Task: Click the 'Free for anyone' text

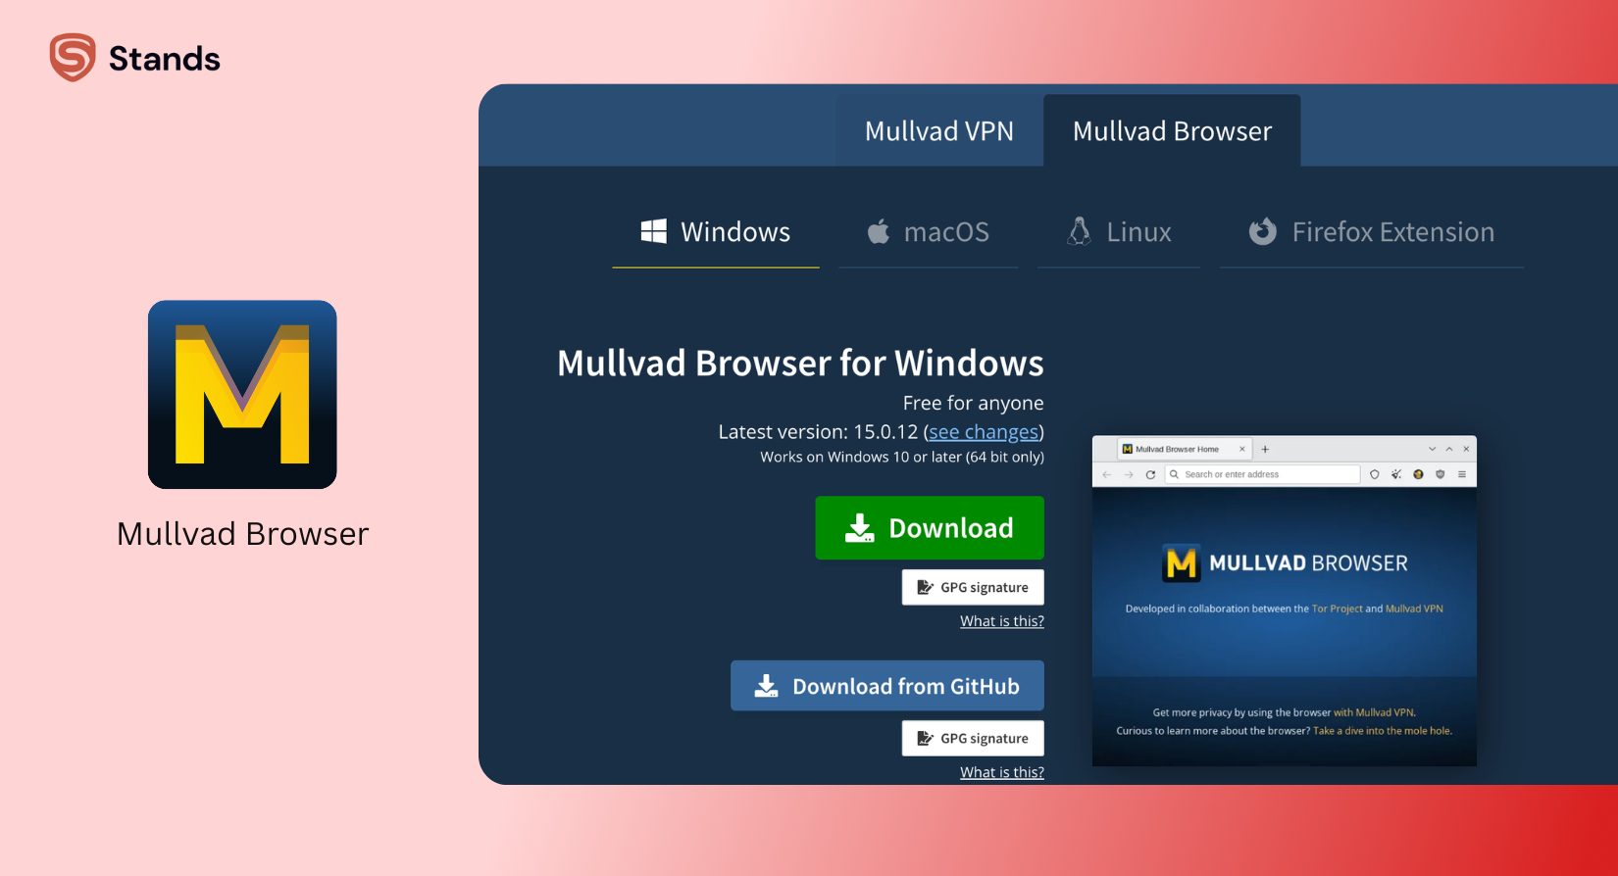Action: click(x=973, y=403)
